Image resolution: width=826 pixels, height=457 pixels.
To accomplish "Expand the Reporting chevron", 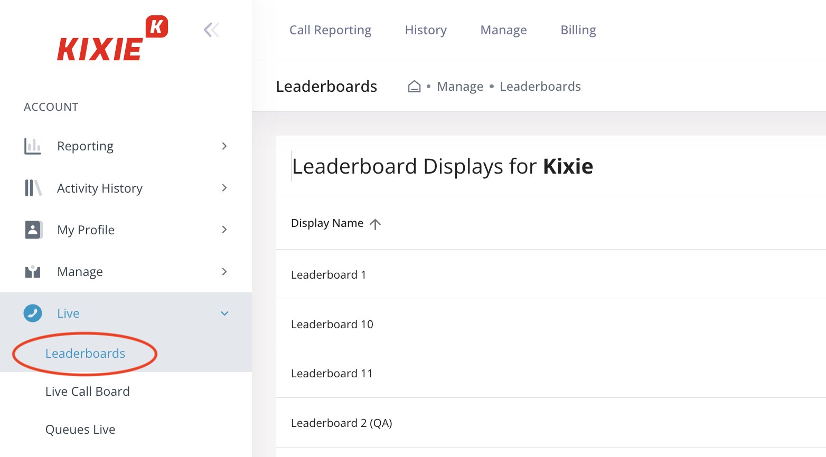I will point(224,146).
